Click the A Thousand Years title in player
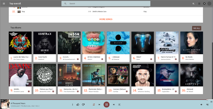The image size is (213, 109). [x=18, y=103]
